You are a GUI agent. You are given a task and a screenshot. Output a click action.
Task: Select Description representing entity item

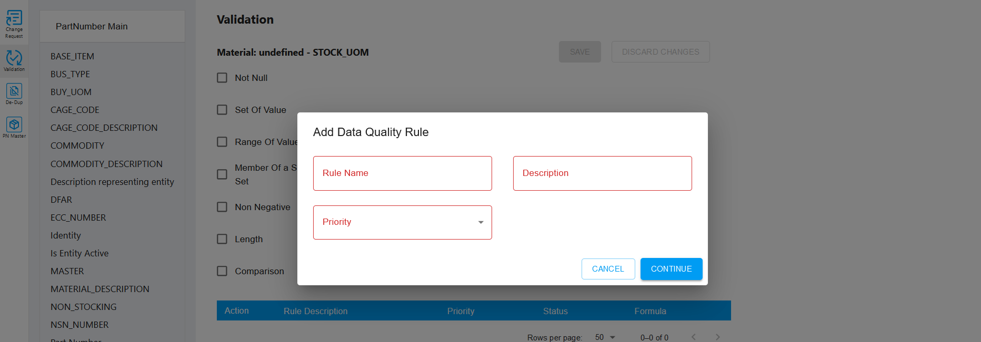click(x=112, y=182)
